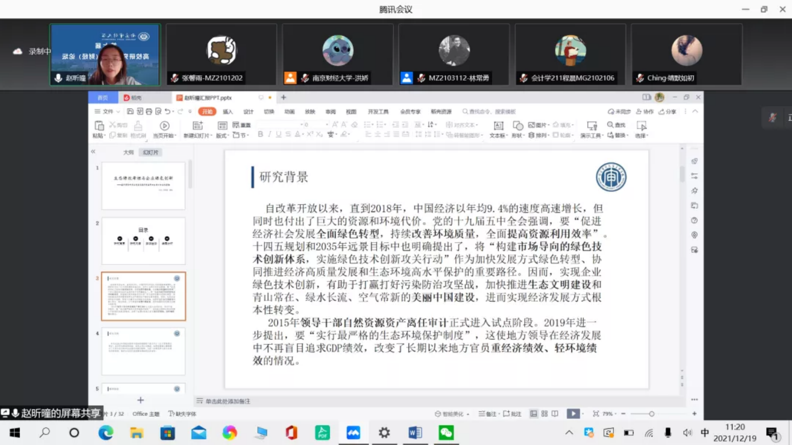Switch to slide sorter view

point(544,414)
